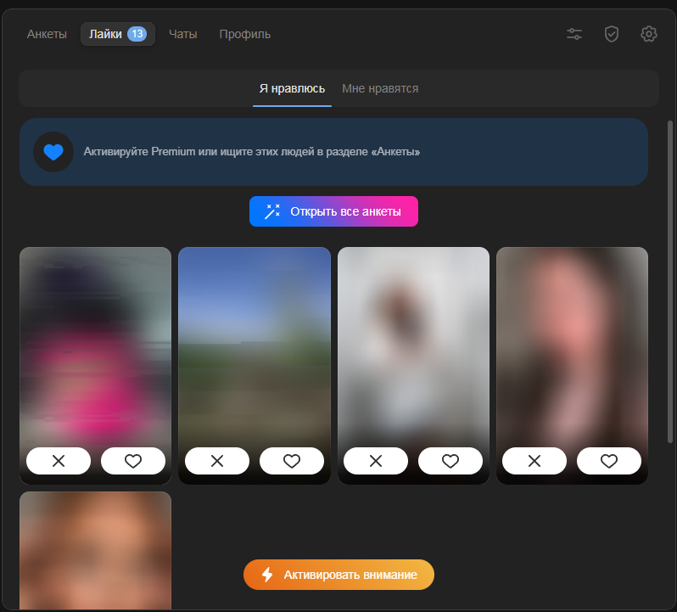The width and height of the screenshot is (677, 612).
Task: Like the pink-shirt blurred profile
Action: [x=133, y=461]
